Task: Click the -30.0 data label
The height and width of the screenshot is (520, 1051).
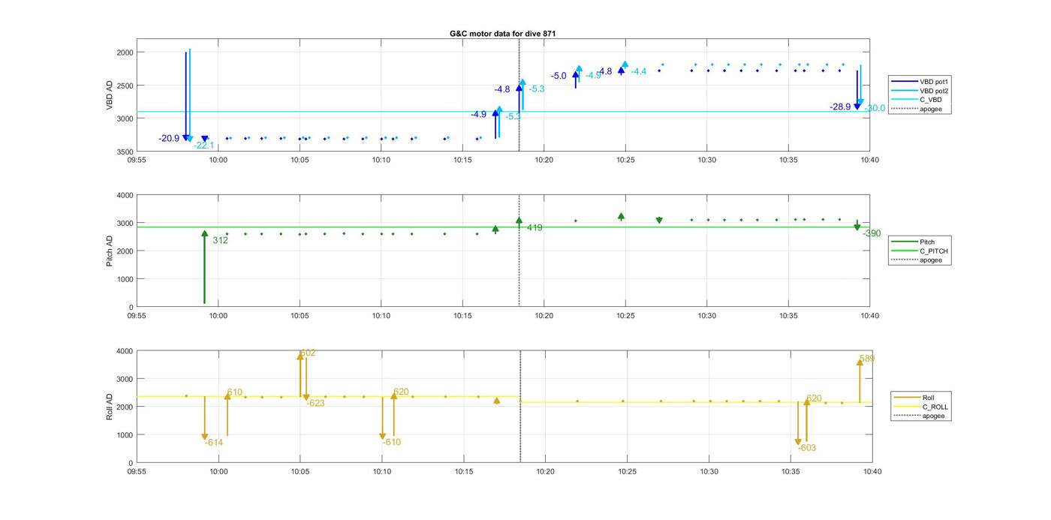Action: 875,108
